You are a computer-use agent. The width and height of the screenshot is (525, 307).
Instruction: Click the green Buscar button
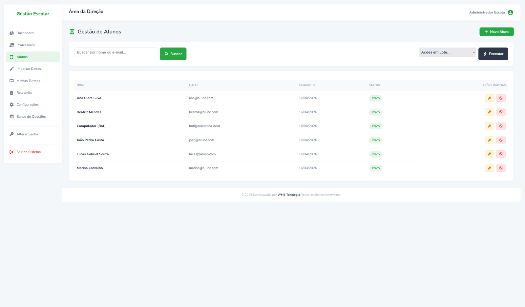[x=173, y=54]
